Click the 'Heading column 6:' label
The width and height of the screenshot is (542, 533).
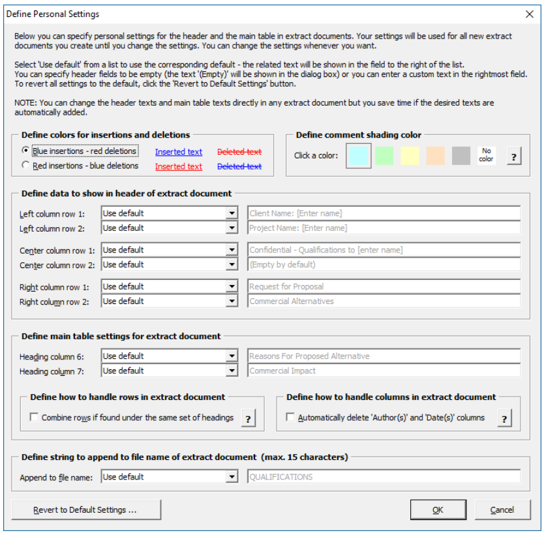(52, 357)
